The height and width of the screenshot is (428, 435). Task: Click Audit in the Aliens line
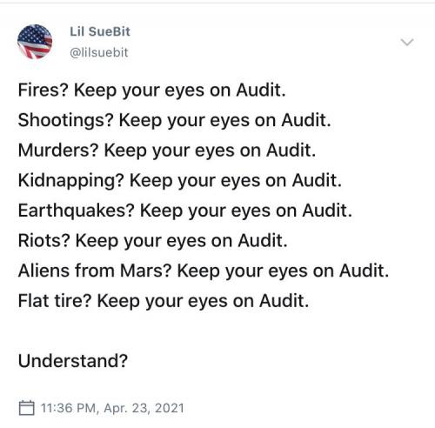click(364, 271)
